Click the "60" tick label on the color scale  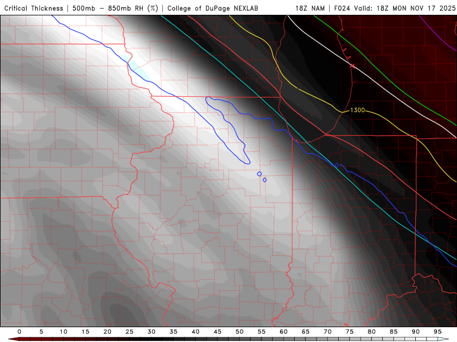[283, 332]
